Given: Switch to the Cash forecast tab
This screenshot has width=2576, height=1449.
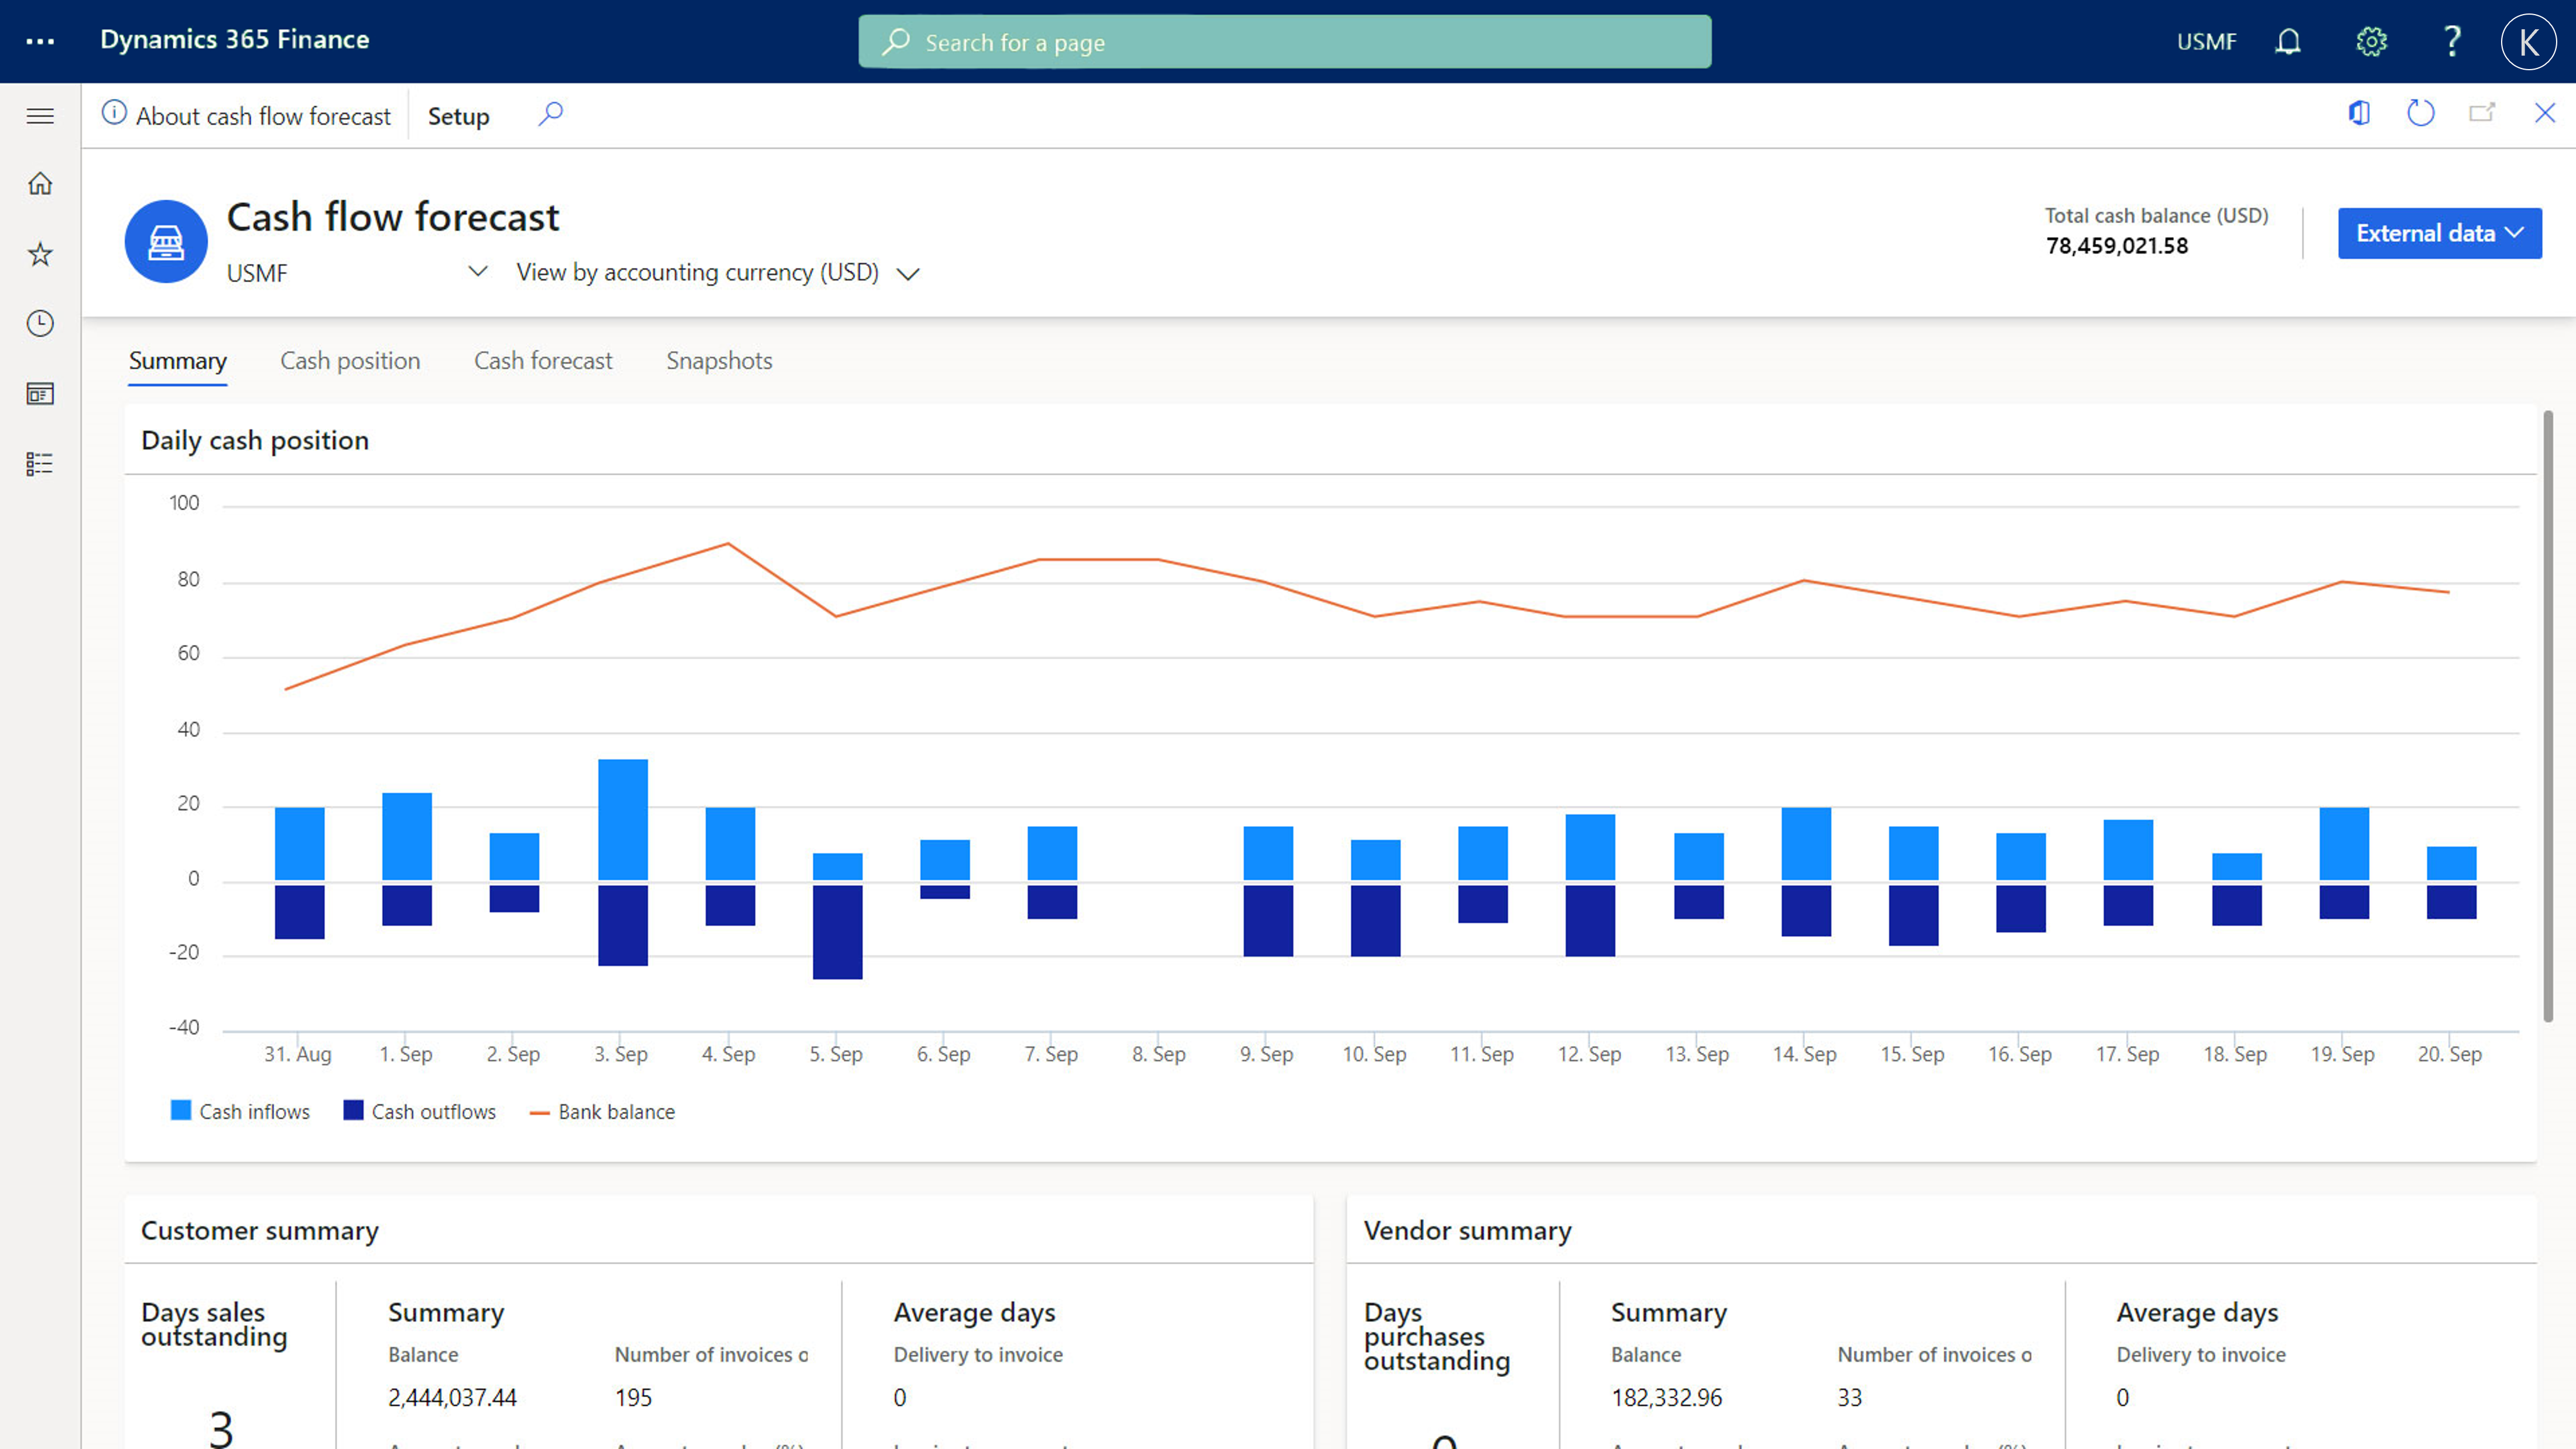Looking at the screenshot, I should coord(543,361).
